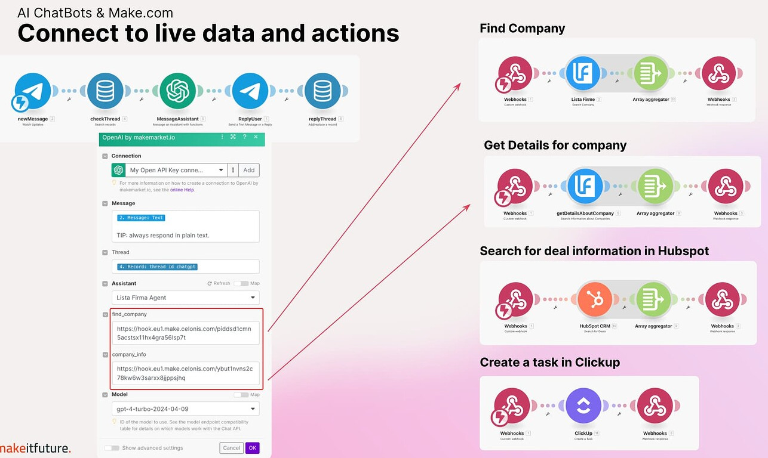Open the Lista Firme module icon

pyautogui.click(x=582, y=73)
